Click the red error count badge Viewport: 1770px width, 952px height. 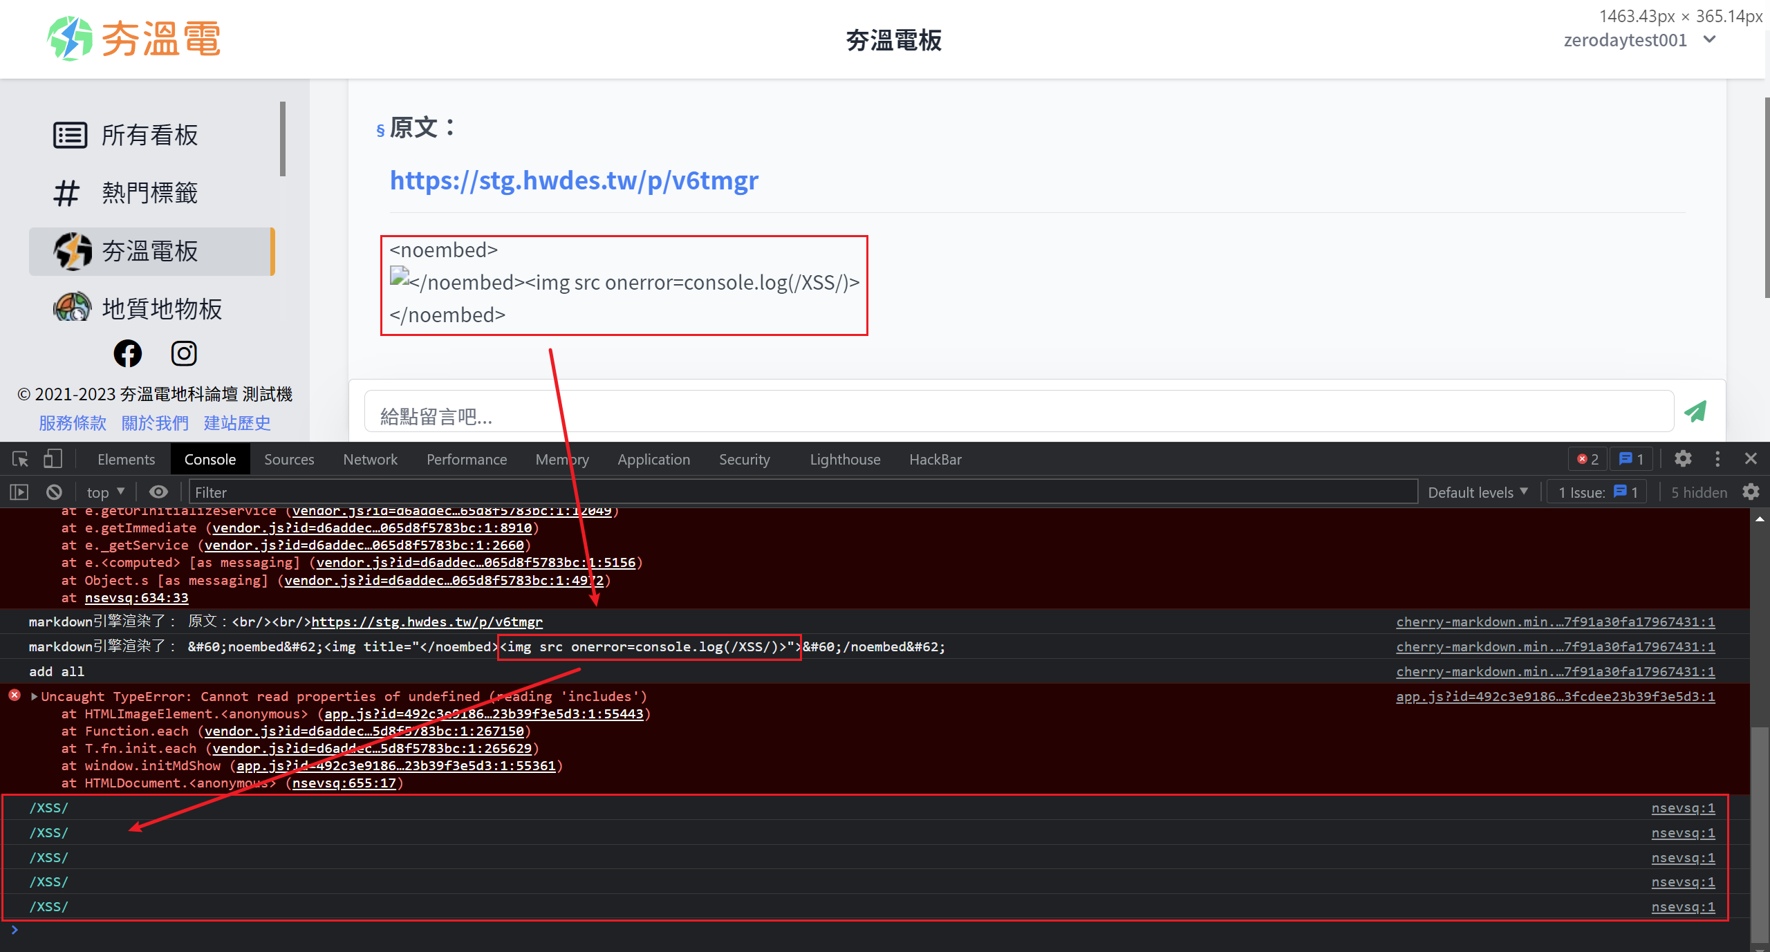tap(1588, 459)
